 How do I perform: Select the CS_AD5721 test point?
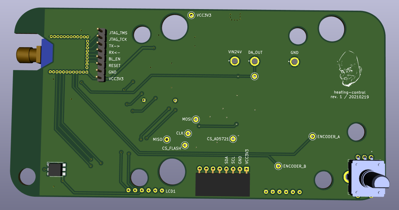233,139
